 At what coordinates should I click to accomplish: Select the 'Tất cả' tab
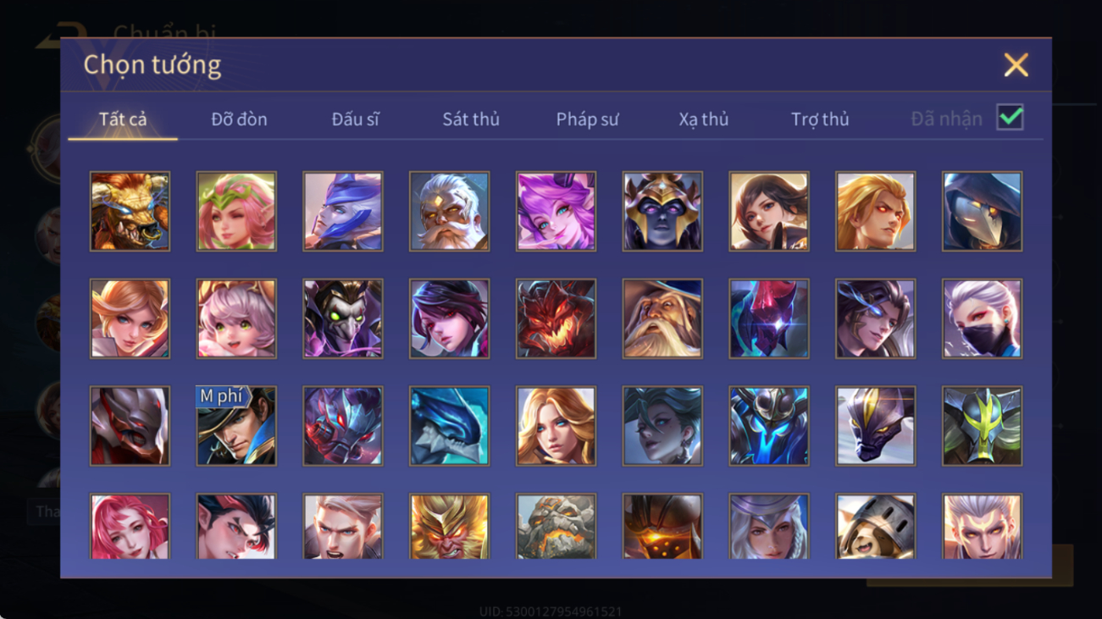point(123,119)
